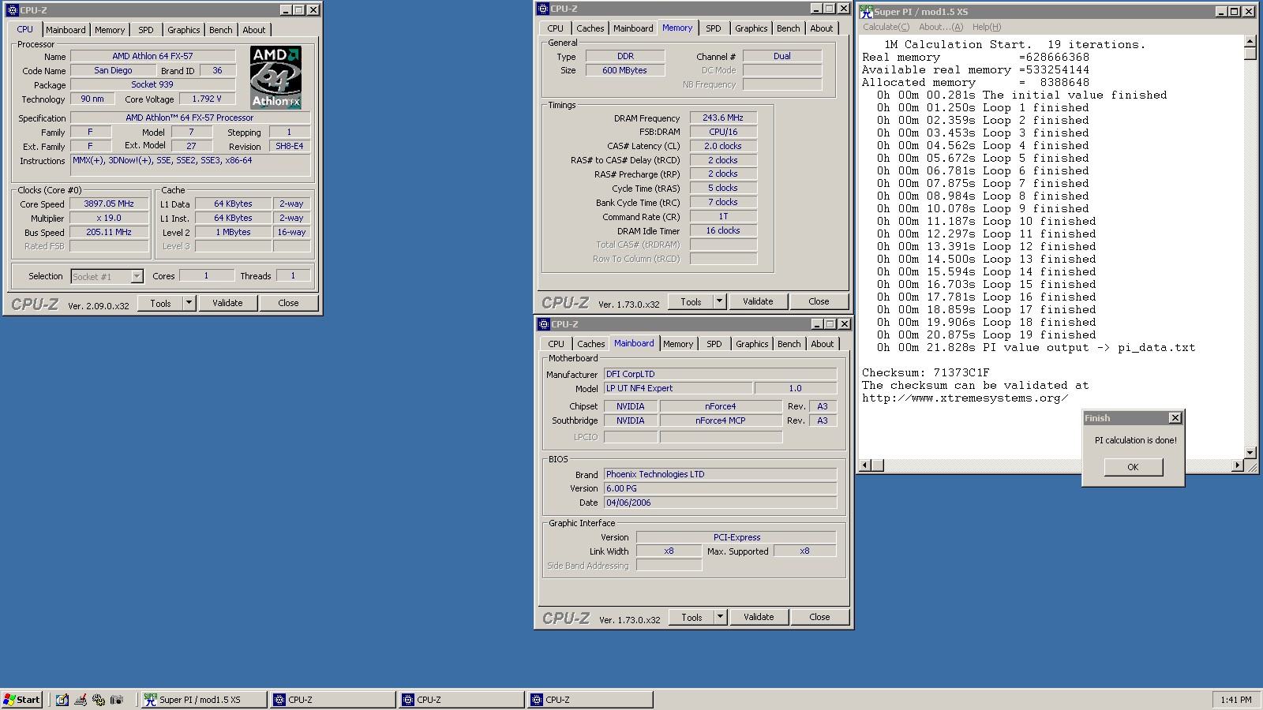Close the Finish dialog with X

1175,418
